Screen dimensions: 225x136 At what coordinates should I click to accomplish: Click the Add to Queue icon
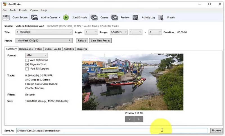coord(35,17)
